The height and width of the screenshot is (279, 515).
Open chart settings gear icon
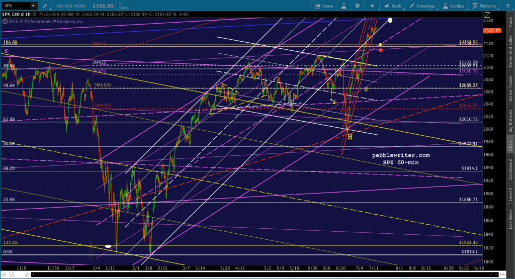[357, 6]
